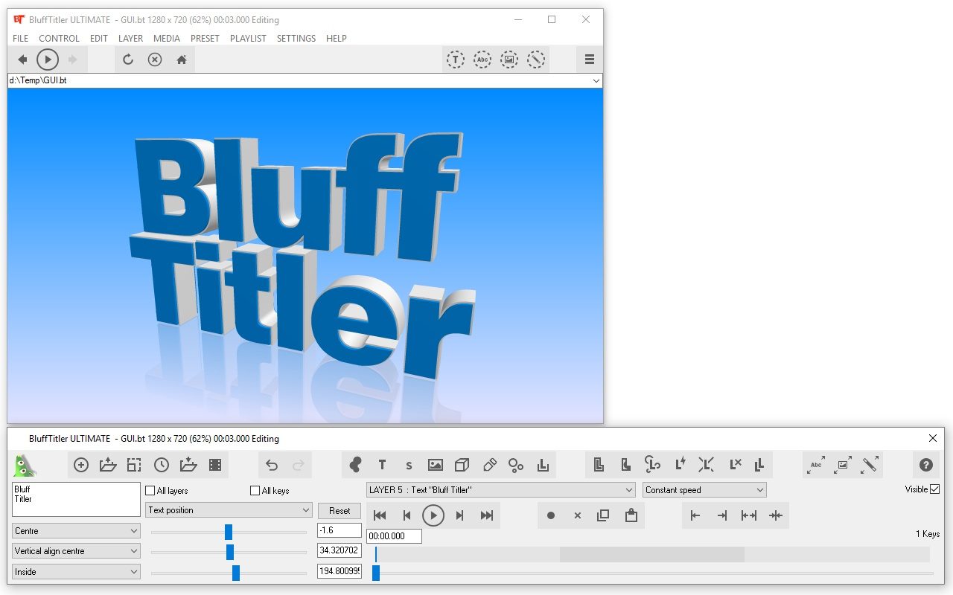Click the record key icon
The height and width of the screenshot is (595, 953).
(x=551, y=515)
